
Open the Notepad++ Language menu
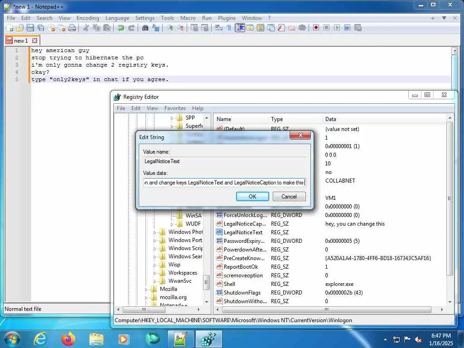[x=117, y=18]
